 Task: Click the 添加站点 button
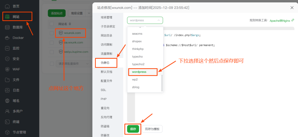coord(57,13)
